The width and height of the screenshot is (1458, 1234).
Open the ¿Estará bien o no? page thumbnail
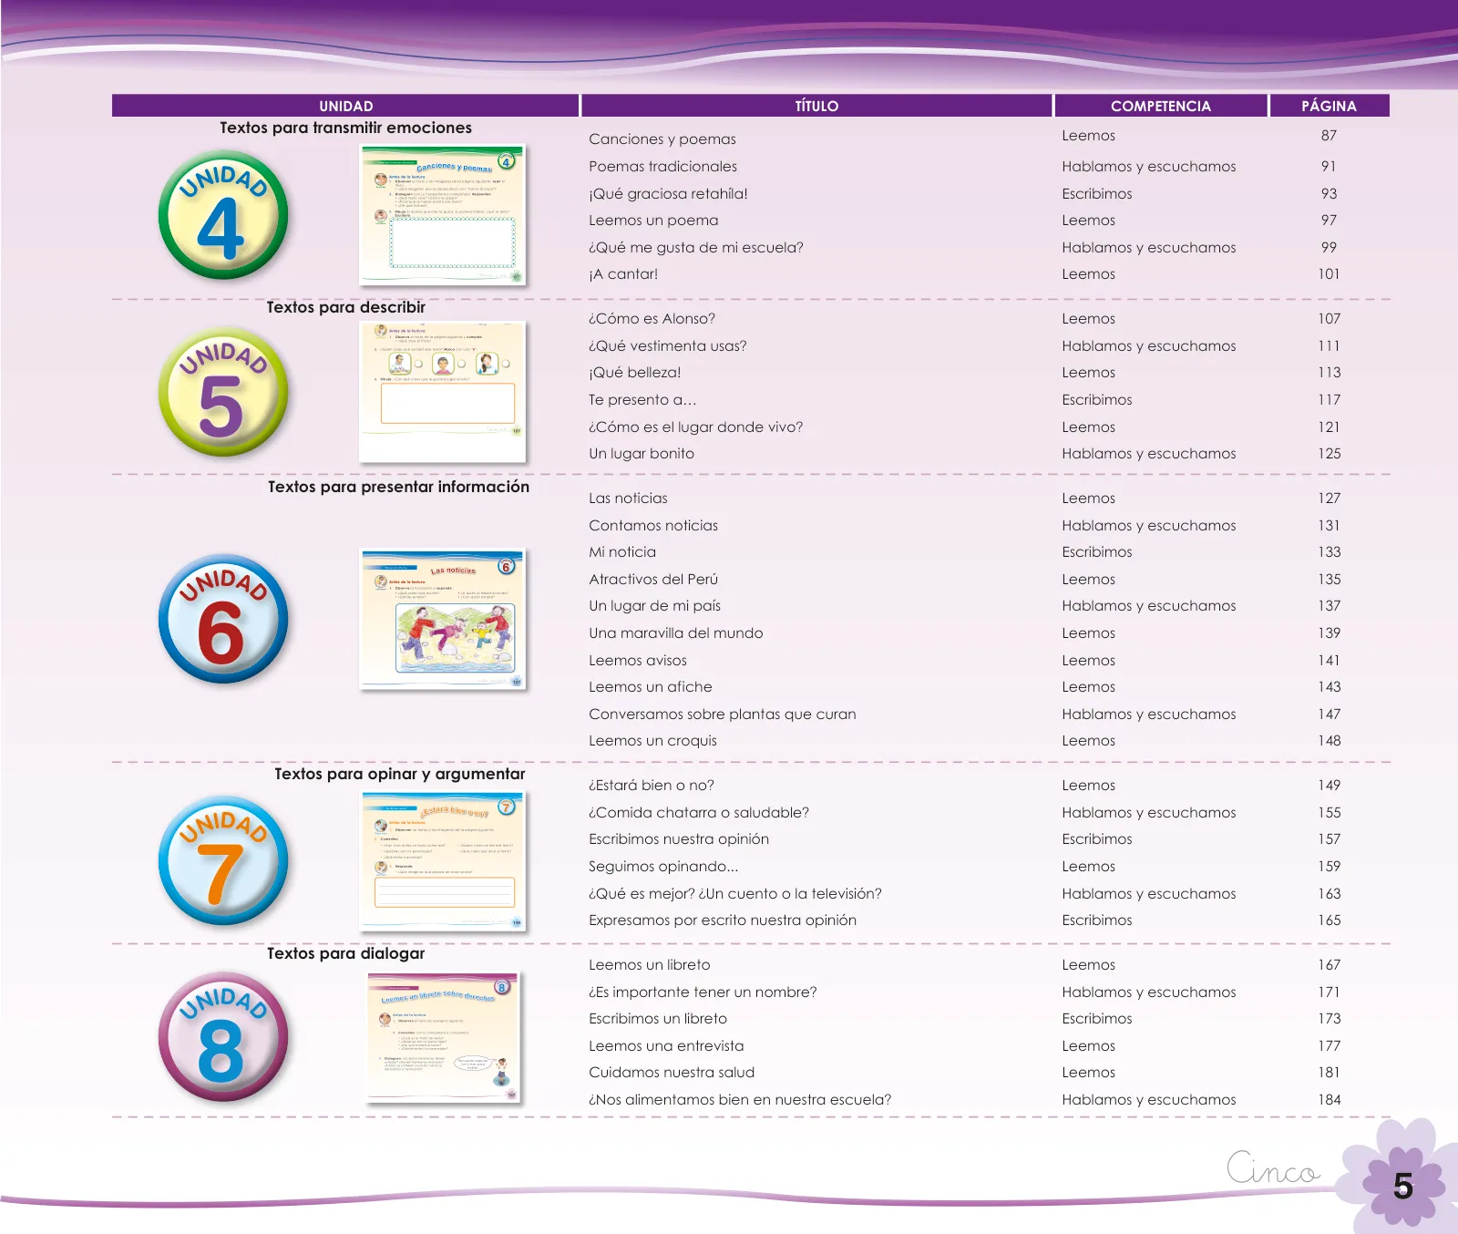[x=443, y=861]
